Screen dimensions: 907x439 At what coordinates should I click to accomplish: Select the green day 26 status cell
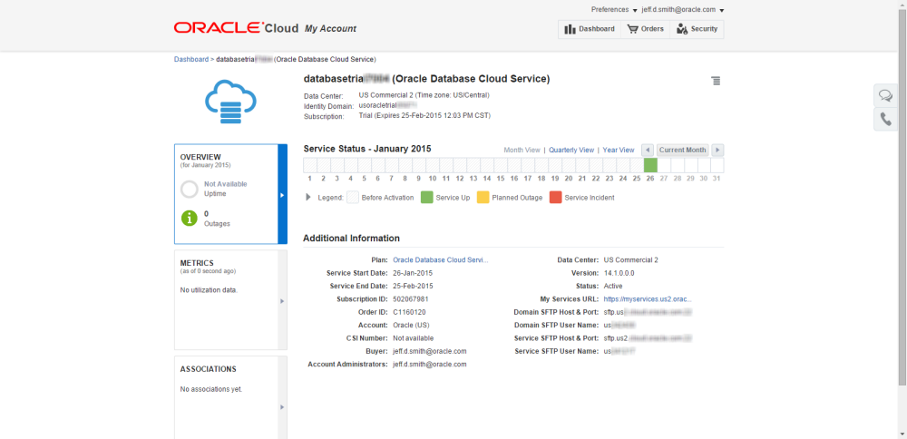click(650, 165)
